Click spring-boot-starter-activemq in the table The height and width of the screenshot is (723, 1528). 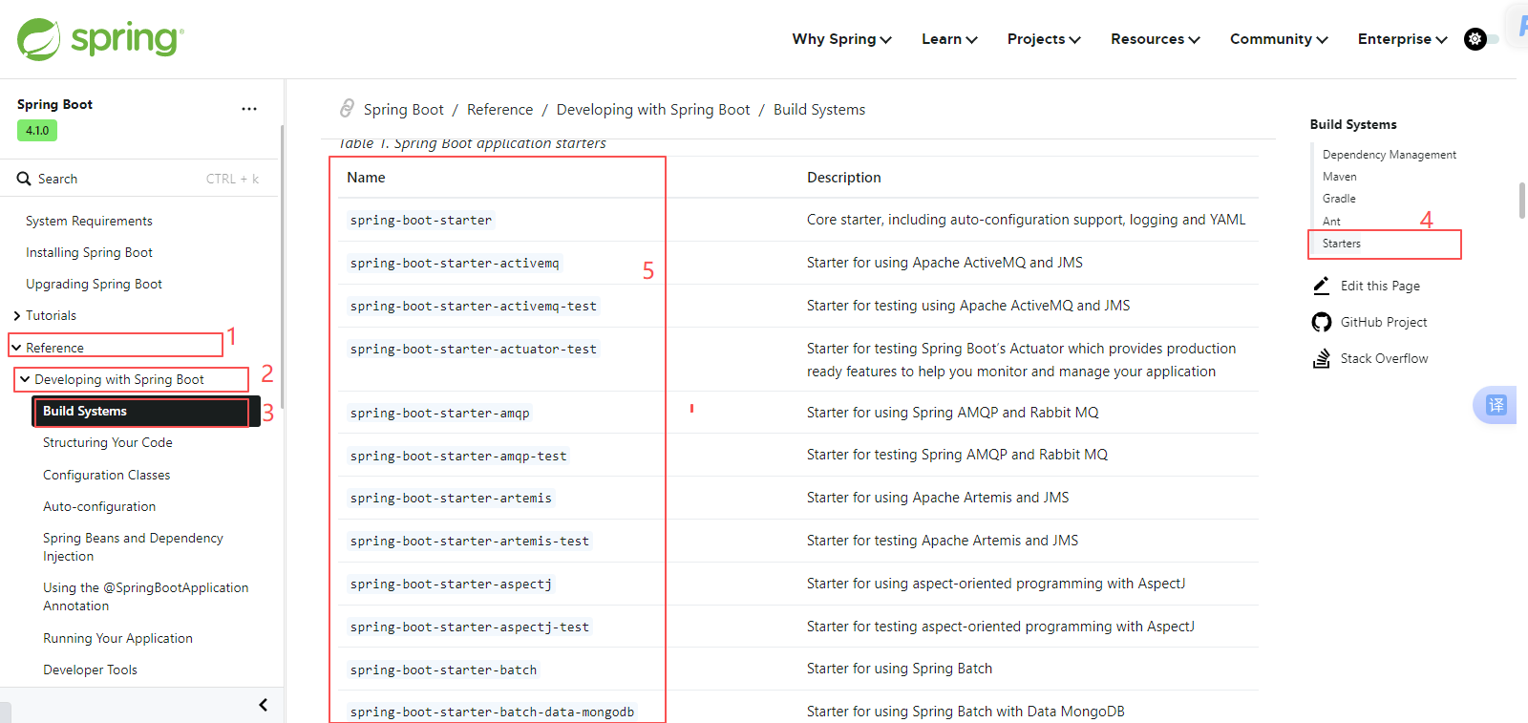(x=455, y=263)
